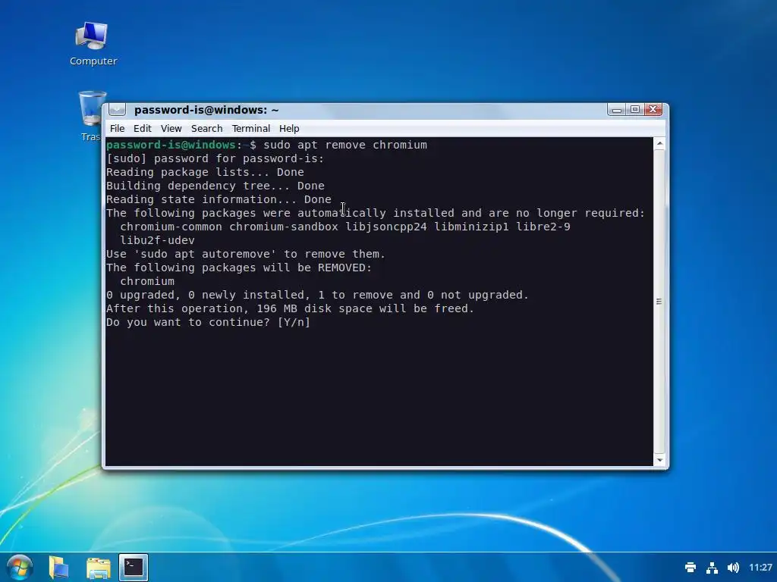Viewport: 777px width, 582px height.
Task: Click 'The following packages will be REMOVED:' line
Action: (x=239, y=268)
